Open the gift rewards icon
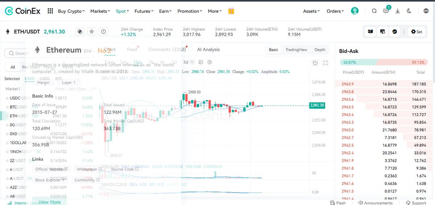 [x=231, y=11]
